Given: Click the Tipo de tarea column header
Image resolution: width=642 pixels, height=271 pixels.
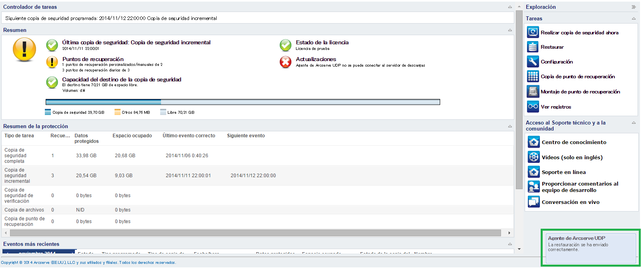Looking at the screenshot, I should point(19,136).
